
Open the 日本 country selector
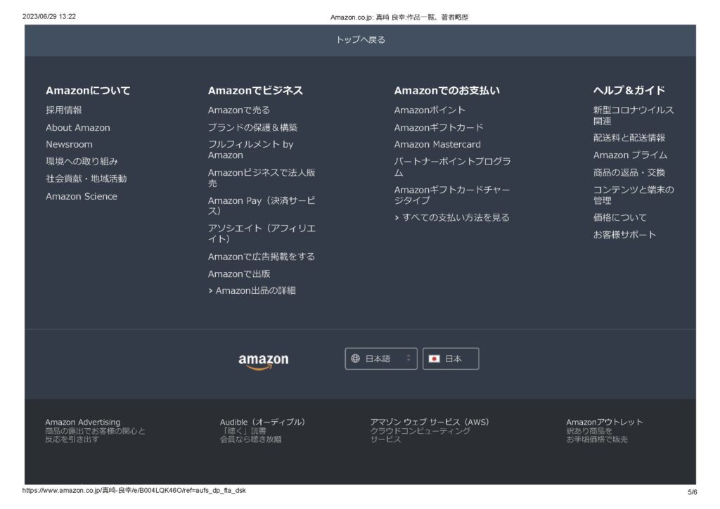(451, 359)
